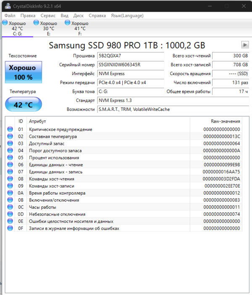This screenshot has height=295, width=252.
Task: Click the 42 °C temperature button
Action: 24,104
